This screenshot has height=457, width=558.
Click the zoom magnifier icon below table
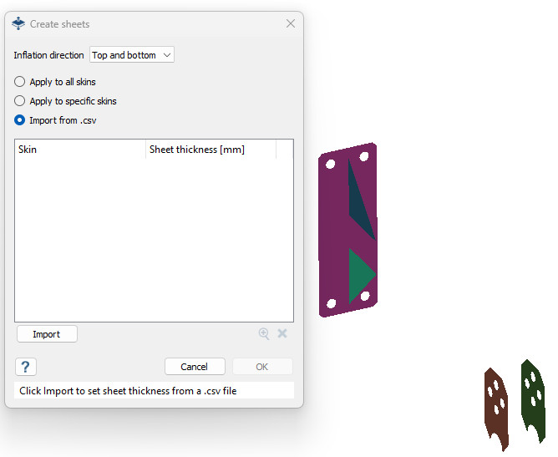(x=264, y=333)
